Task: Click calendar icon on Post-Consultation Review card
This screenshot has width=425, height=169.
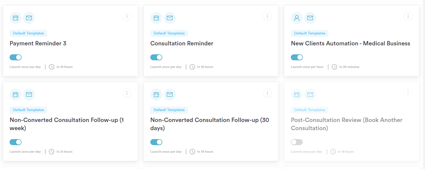Action: pyautogui.click(x=297, y=95)
